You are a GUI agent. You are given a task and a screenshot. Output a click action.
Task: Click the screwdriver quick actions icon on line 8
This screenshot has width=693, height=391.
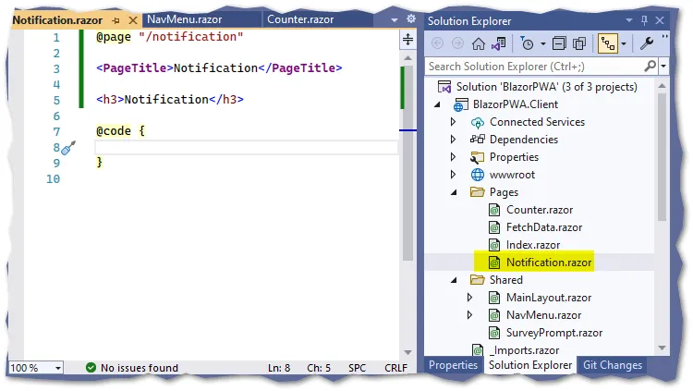[x=68, y=148]
